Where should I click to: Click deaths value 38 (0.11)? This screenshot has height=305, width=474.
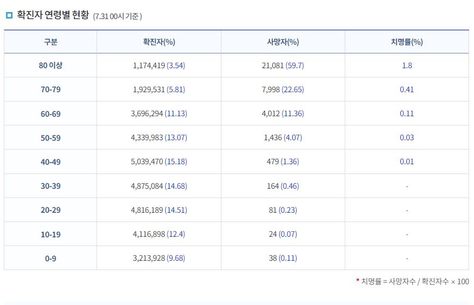(283, 258)
